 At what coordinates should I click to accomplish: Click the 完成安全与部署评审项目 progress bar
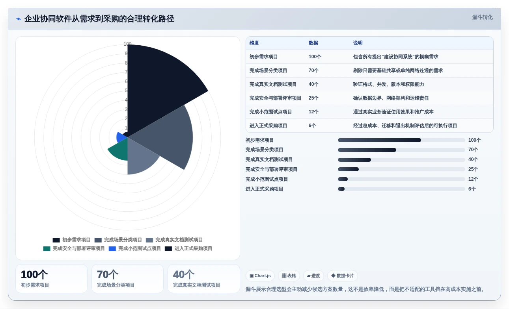(401, 169)
